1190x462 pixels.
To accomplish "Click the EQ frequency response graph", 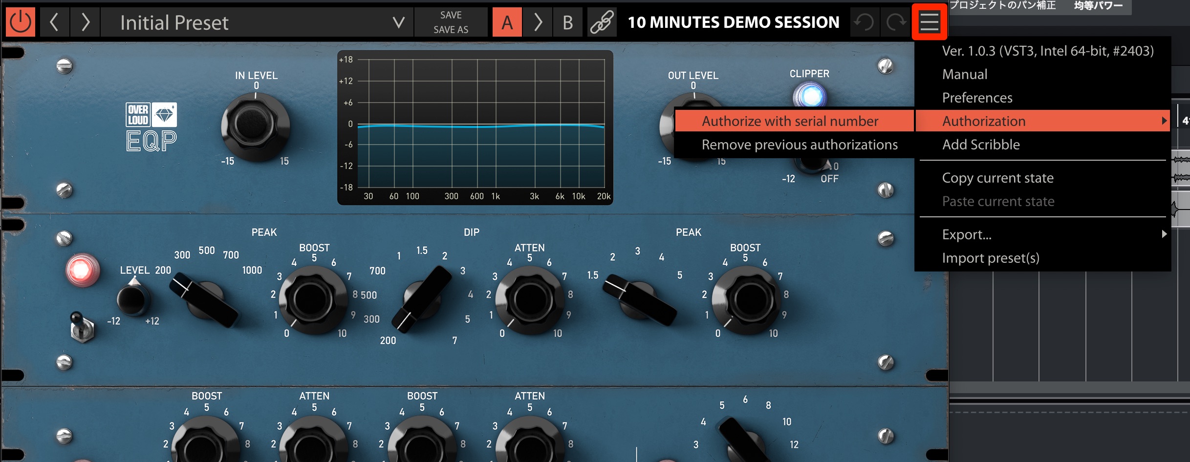I will pos(475,127).
